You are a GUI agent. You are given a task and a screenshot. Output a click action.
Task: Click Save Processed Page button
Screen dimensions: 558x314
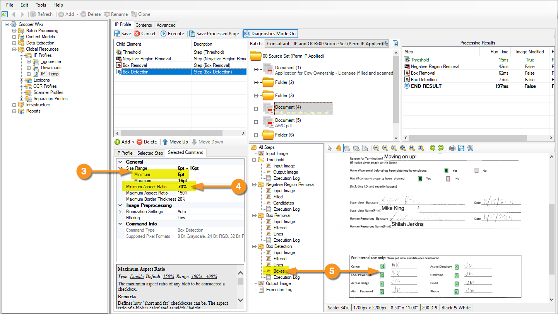214,34
